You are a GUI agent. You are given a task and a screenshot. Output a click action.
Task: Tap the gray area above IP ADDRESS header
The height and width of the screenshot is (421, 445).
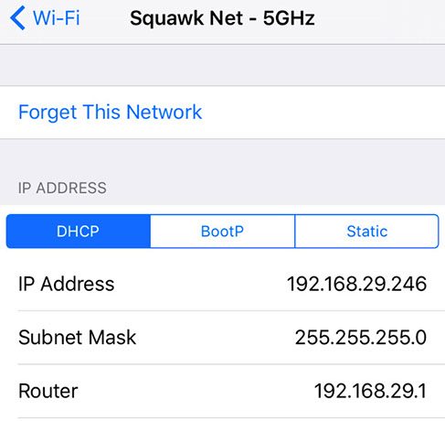[x=222, y=158]
